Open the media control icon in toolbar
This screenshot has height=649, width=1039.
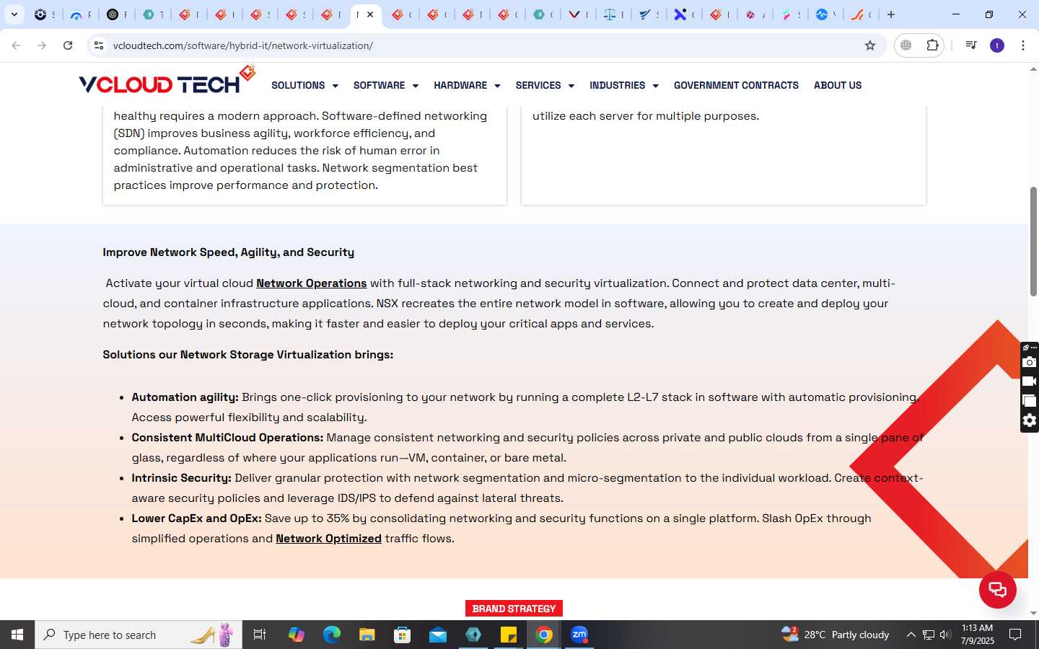(x=971, y=45)
